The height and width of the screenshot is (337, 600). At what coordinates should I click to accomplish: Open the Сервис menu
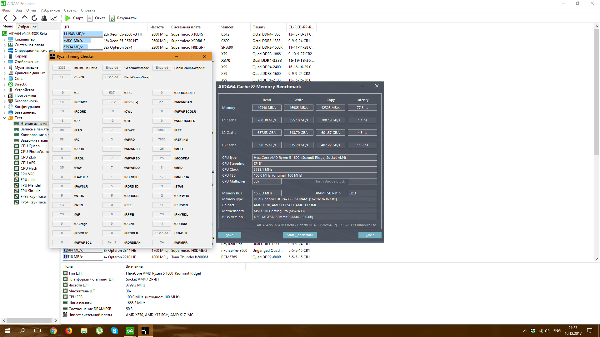(x=70, y=10)
